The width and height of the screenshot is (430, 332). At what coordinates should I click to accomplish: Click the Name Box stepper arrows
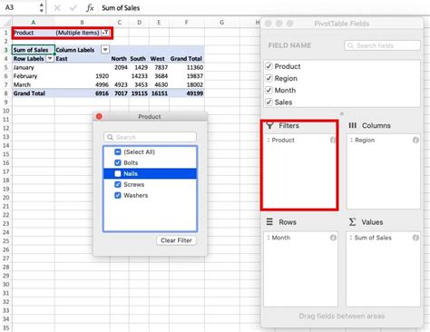42,7
